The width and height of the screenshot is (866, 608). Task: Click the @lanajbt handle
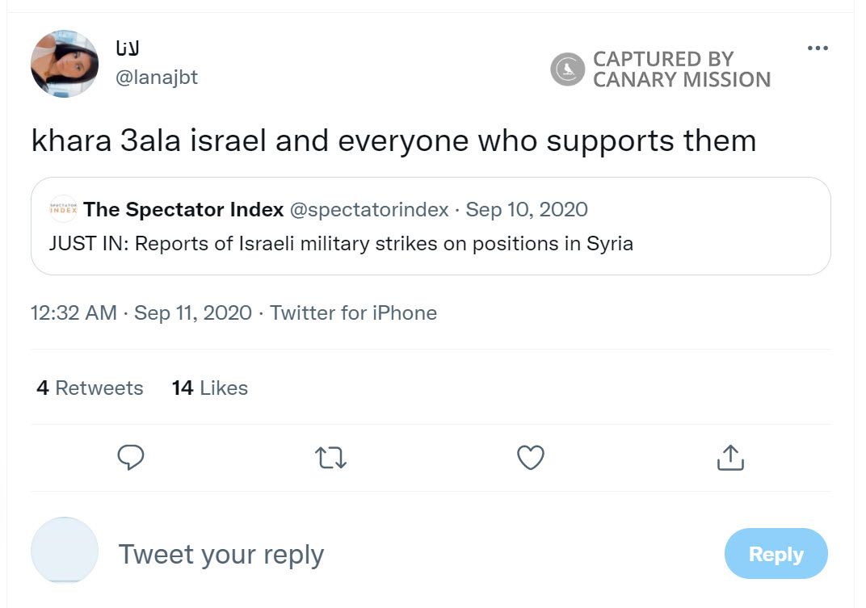[x=158, y=78]
